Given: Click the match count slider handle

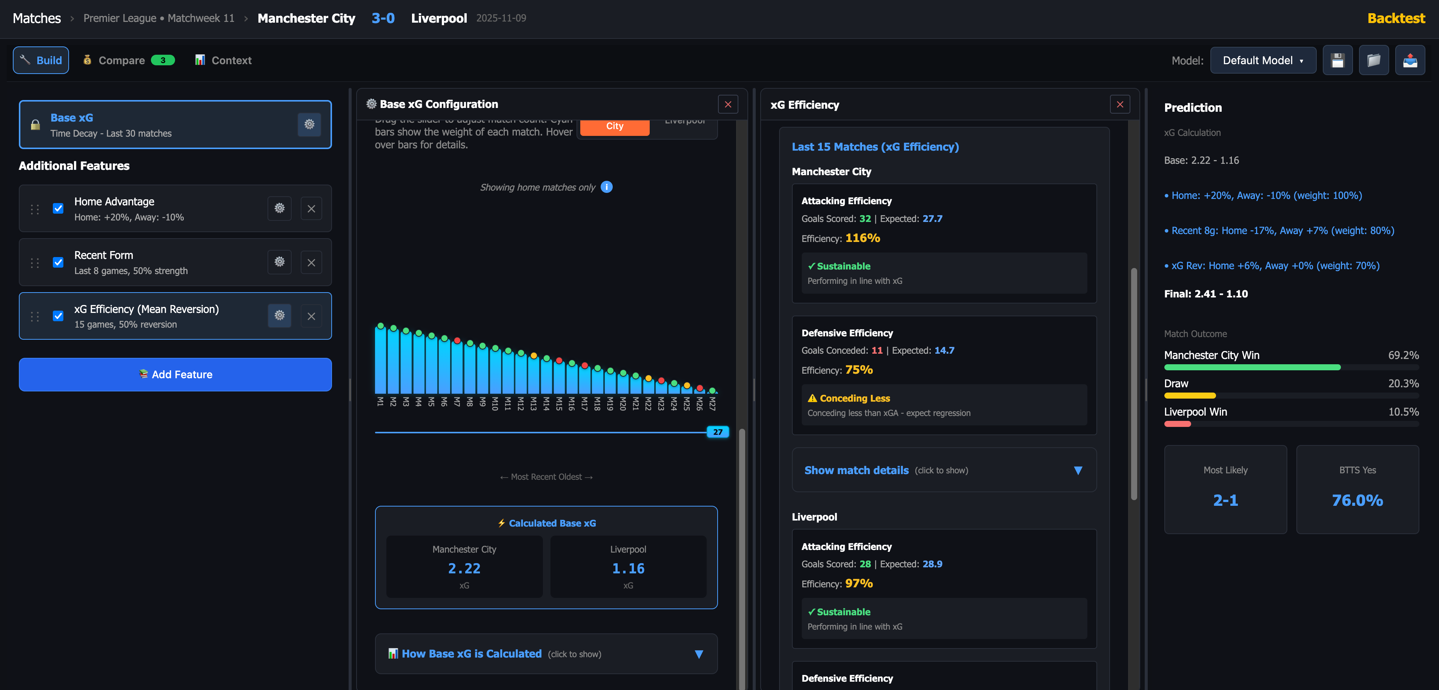Looking at the screenshot, I should (x=717, y=432).
